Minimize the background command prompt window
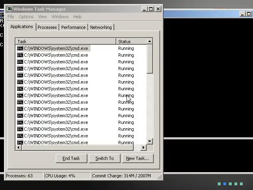The height and width of the screenshot is (190, 253). (x=242, y=14)
